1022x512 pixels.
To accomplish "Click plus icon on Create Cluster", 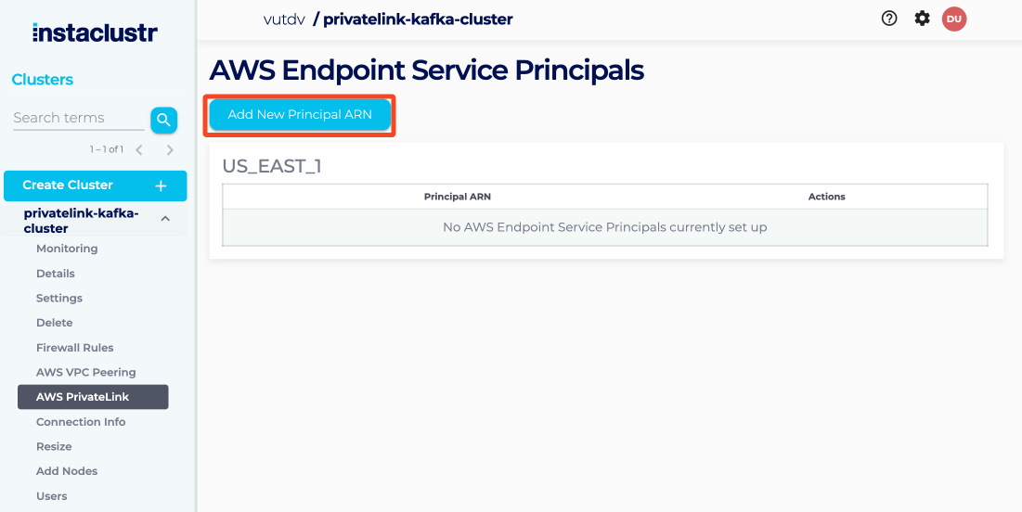I will tap(161, 186).
